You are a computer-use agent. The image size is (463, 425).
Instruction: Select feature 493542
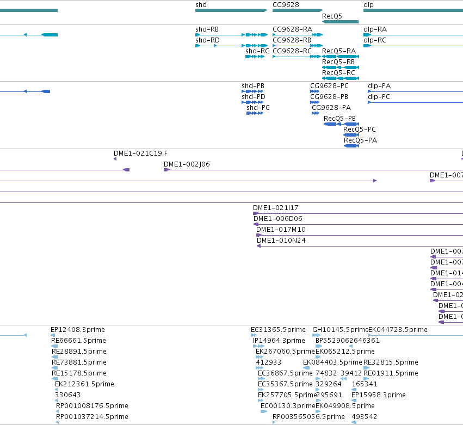[x=354, y=423]
